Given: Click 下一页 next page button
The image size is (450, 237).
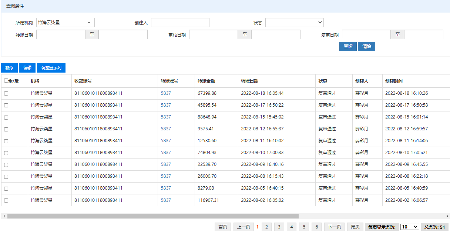Looking at the screenshot, I should tap(334, 227).
